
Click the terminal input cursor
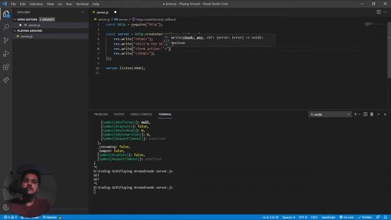point(95,191)
